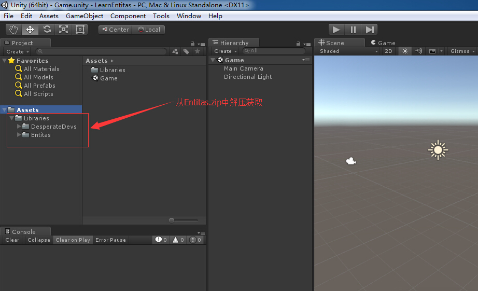Switch to Game view tab

tap(383, 43)
